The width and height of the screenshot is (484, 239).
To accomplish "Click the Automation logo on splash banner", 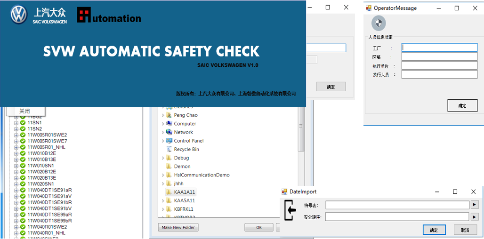I will 109,16.
